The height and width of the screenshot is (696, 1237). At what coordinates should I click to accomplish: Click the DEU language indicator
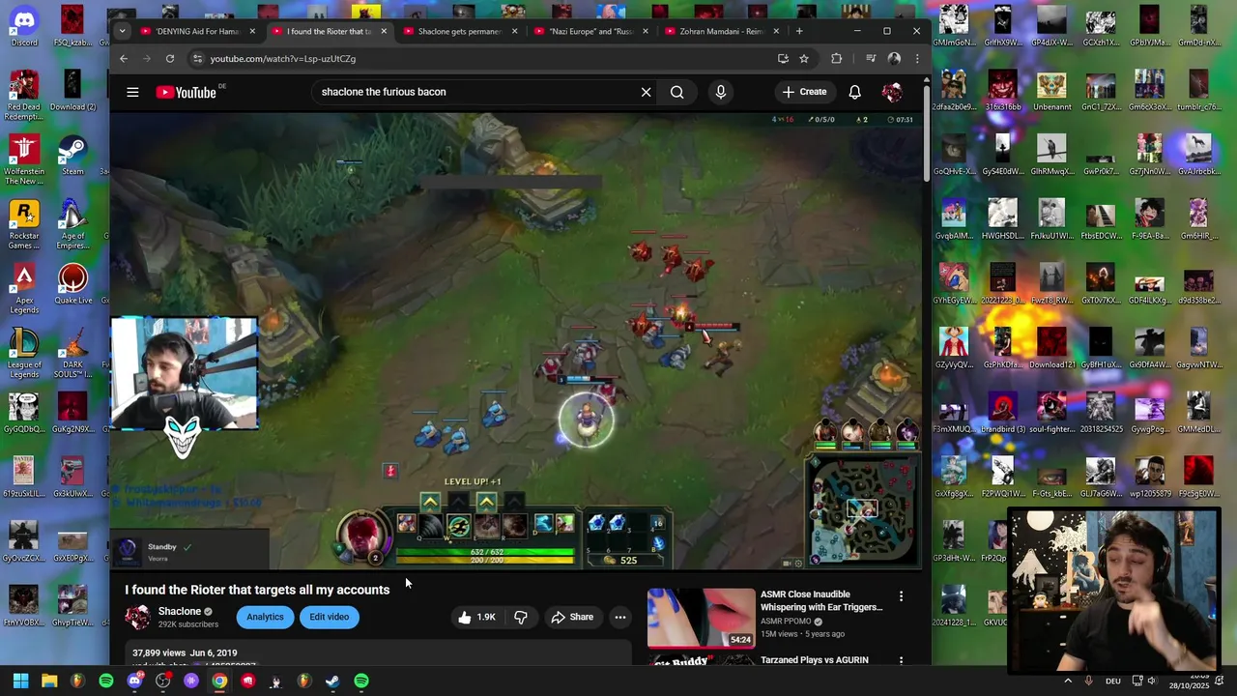pos(1112,681)
